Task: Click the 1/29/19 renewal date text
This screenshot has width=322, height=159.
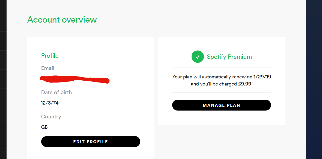Action: pyautogui.click(x=262, y=77)
